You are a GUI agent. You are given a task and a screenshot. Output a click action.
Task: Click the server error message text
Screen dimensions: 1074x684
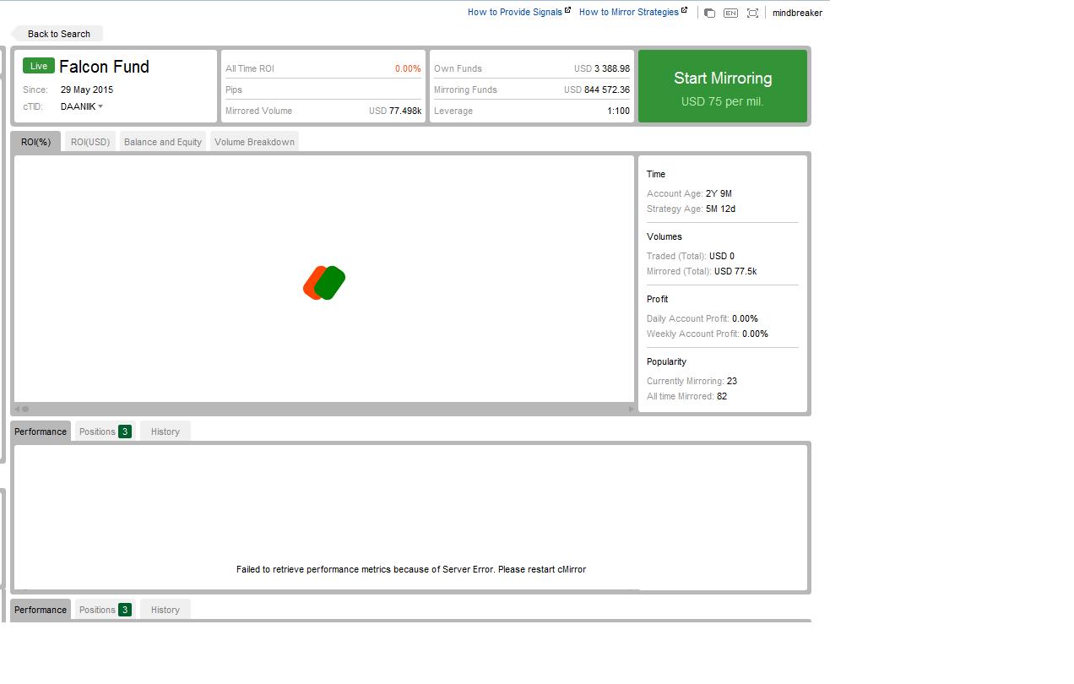click(x=411, y=569)
